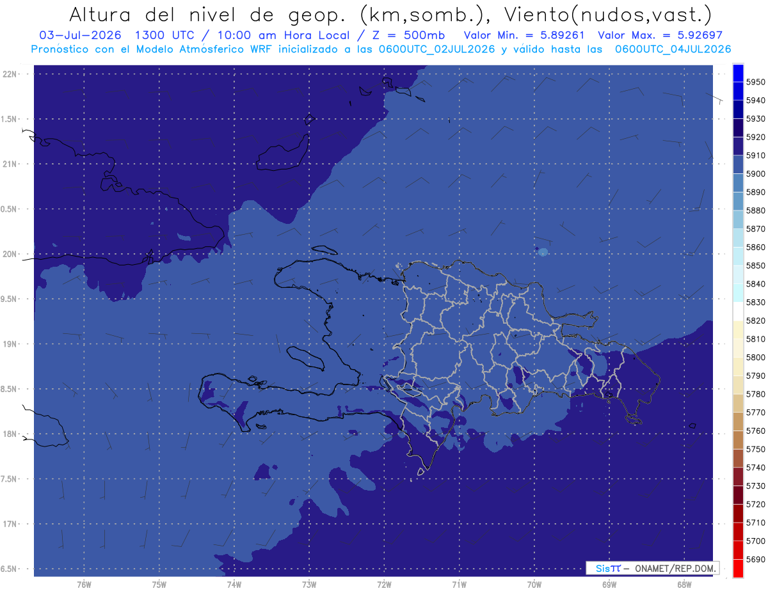Image resolution: width=768 pixels, height=593 pixels.
Task: Click the '75W' longitude label
Action: tap(159, 584)
